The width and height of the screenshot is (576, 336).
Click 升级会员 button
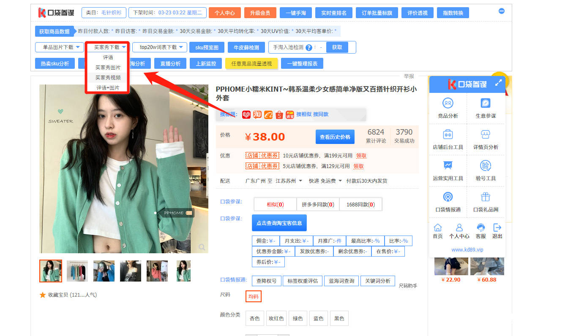point(260,13)
